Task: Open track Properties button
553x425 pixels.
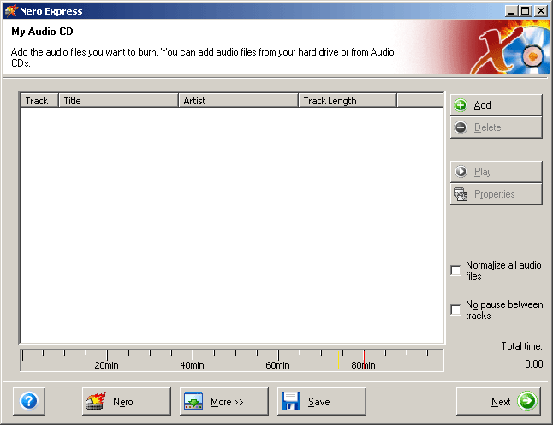Action: 497,194
